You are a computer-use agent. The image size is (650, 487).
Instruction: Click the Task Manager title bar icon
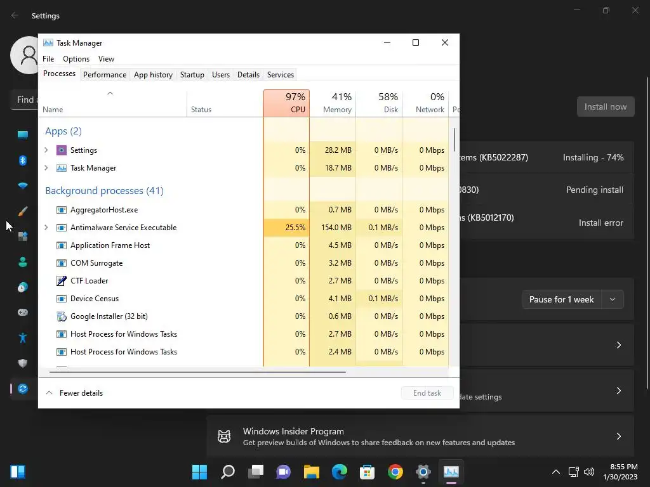pos(48,42)
